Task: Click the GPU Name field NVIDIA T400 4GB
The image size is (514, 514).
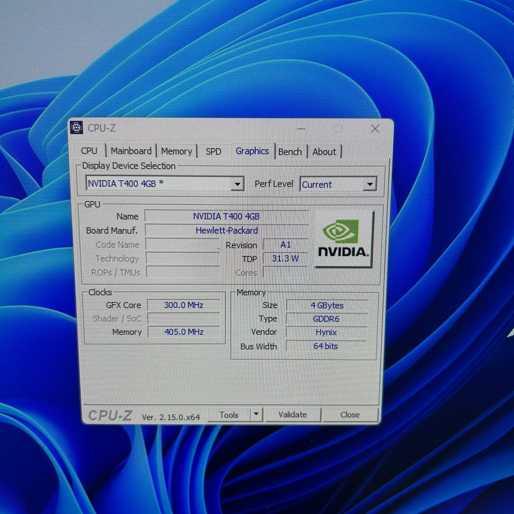Action: point(227,216)
